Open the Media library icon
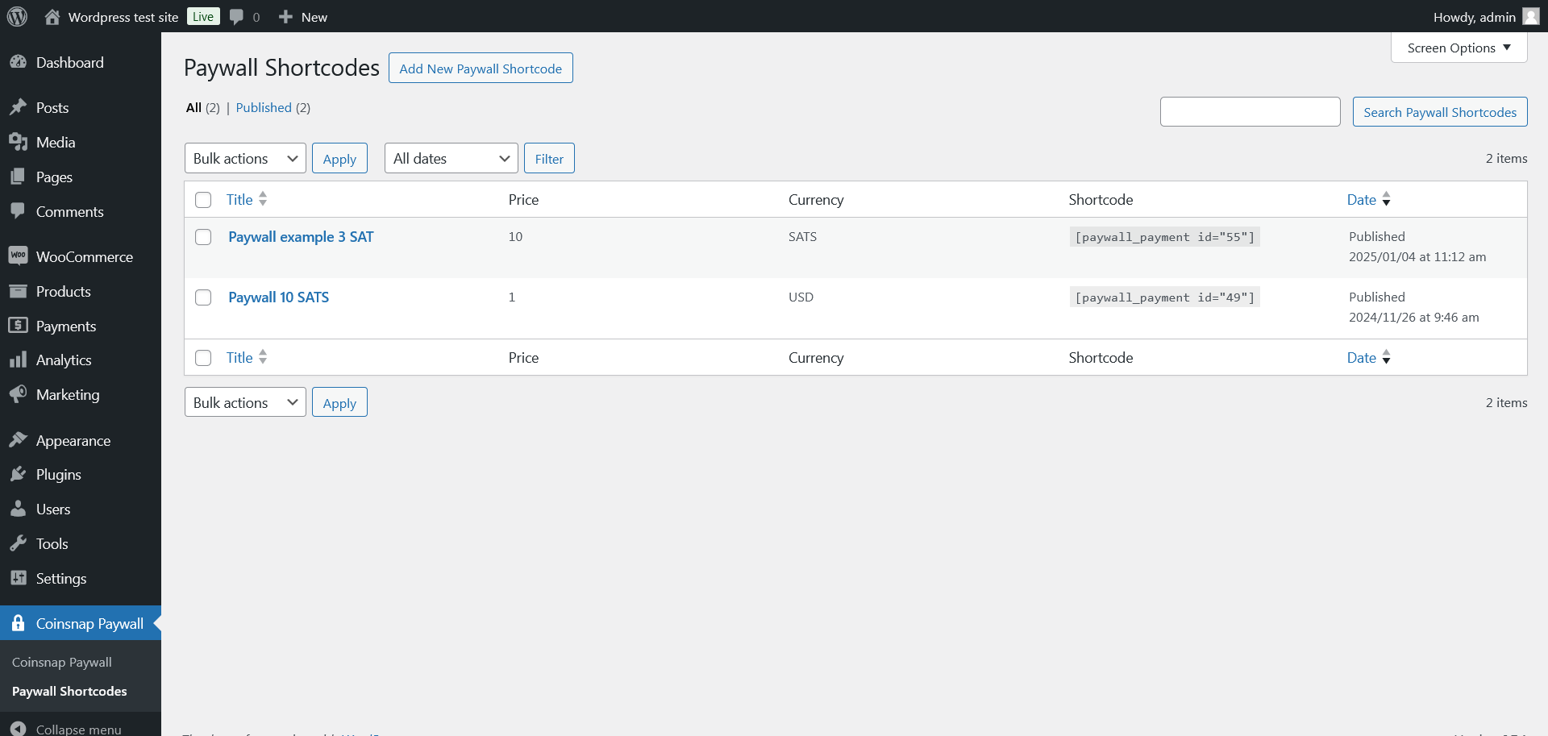The height and width of the screenshot is (736, 1548). [19, 142]
